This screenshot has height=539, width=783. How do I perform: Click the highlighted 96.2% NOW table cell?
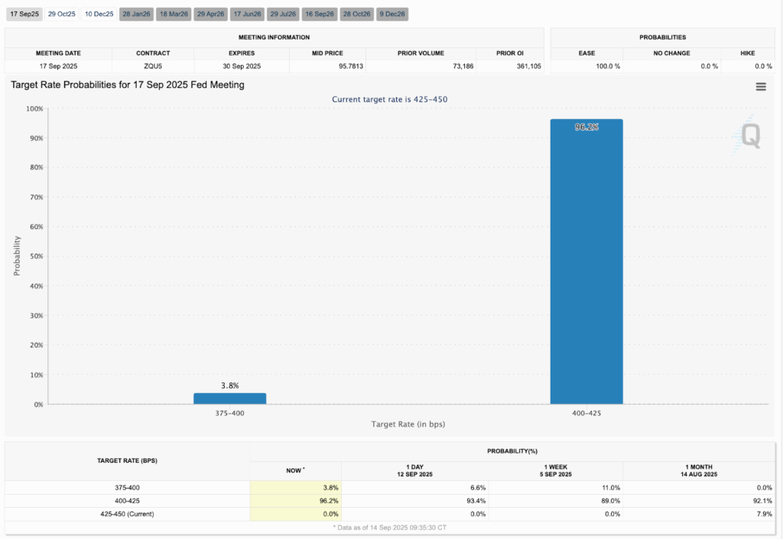295,500
